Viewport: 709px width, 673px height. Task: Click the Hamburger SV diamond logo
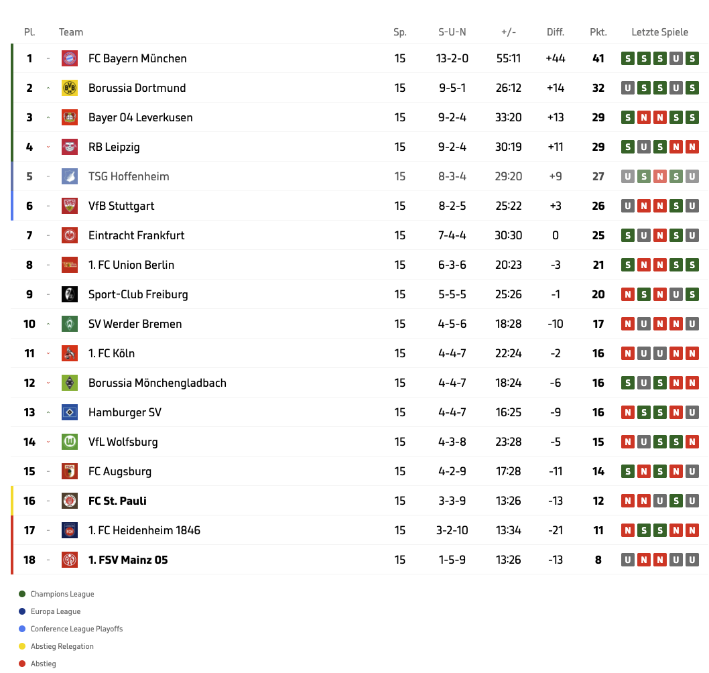coord(70,412)
